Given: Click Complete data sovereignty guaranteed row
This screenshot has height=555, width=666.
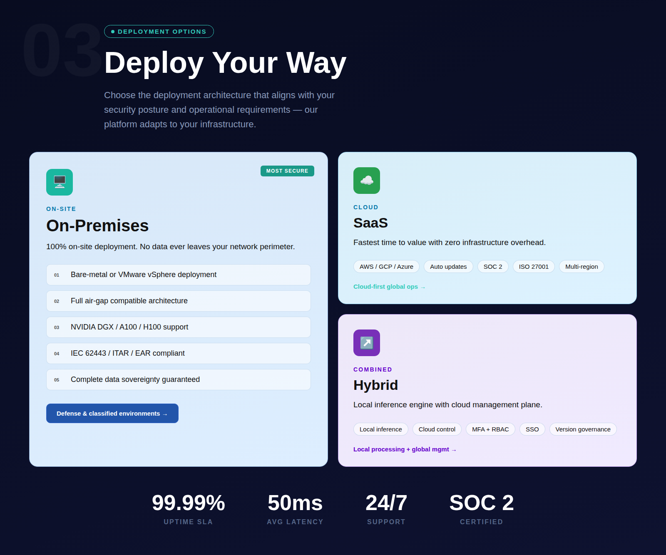Looking at the screenshot, I should coord(179,379).
